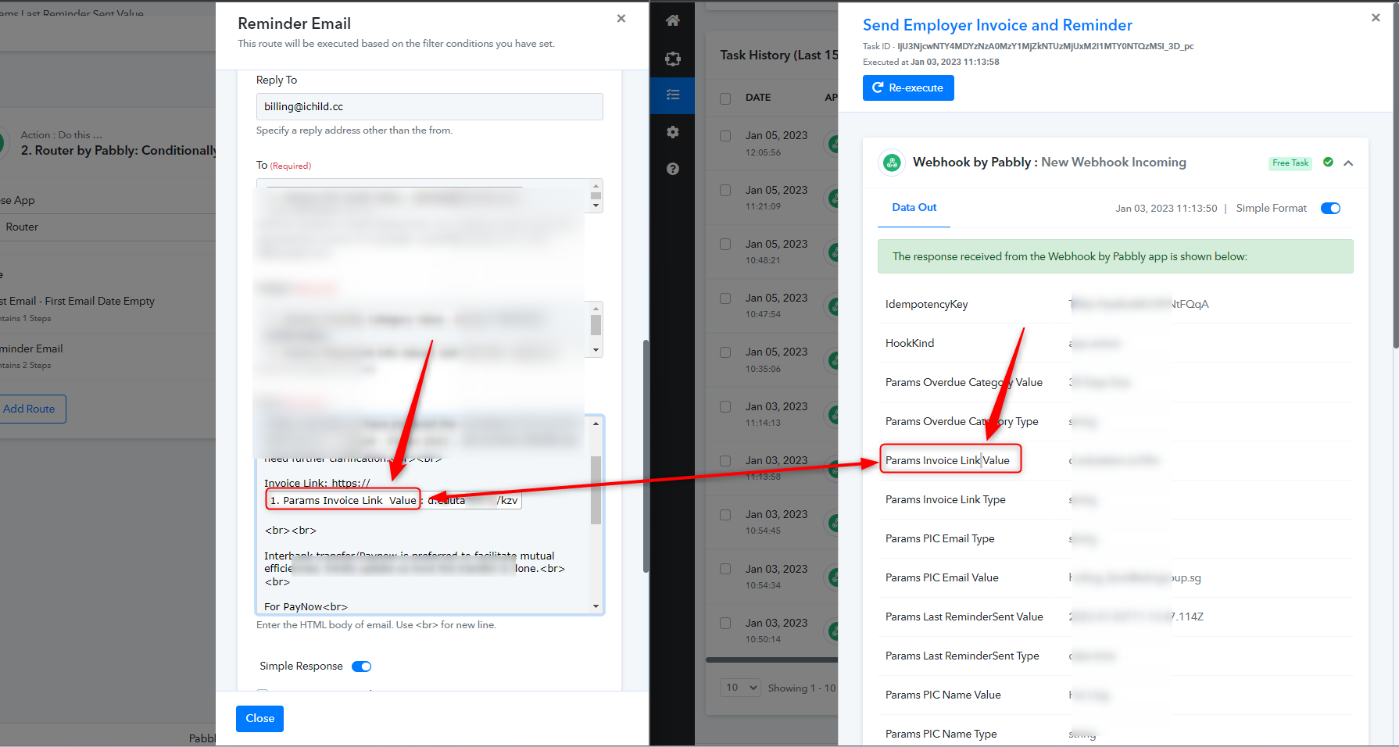Viewport: 1399px width, 747px height.
Task: Toggle Simple Response switch
Action: tap(361, 667)
